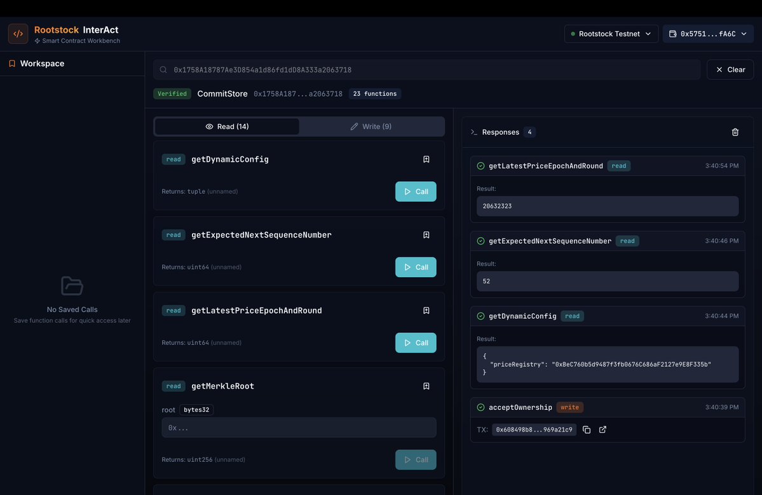Click the No Saved Calls folder icon
The height and width of the screenshot is (495, 762).
72,286
